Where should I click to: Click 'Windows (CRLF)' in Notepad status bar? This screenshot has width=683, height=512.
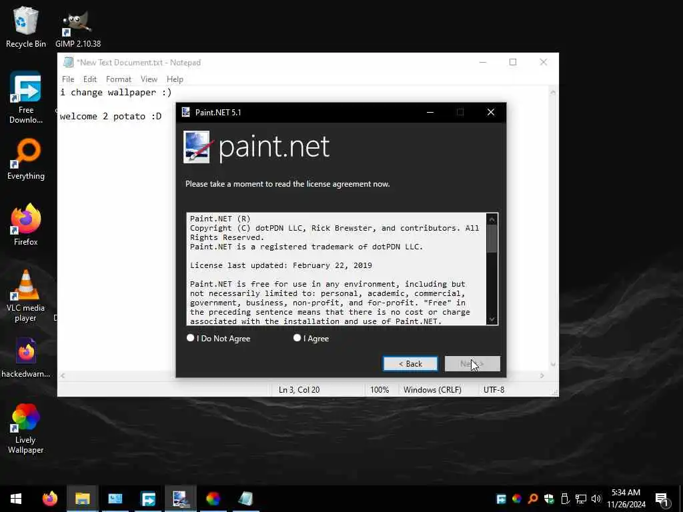(432, 389)
